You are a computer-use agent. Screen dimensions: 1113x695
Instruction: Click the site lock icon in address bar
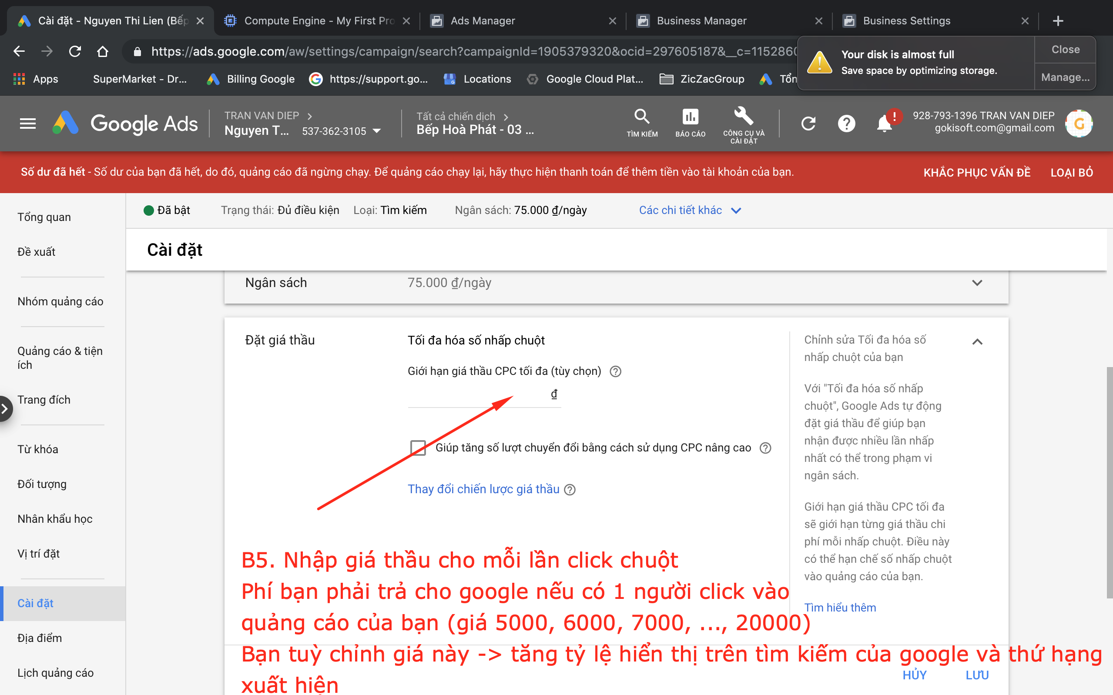[137, 51]
